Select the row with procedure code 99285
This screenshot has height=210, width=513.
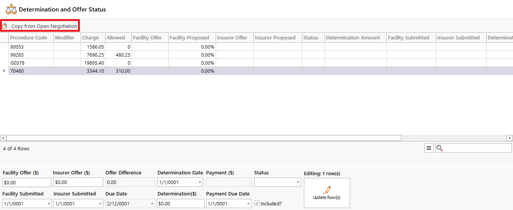31,55
